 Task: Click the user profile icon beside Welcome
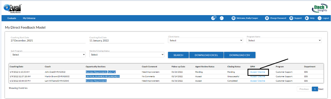coord(234,18)
